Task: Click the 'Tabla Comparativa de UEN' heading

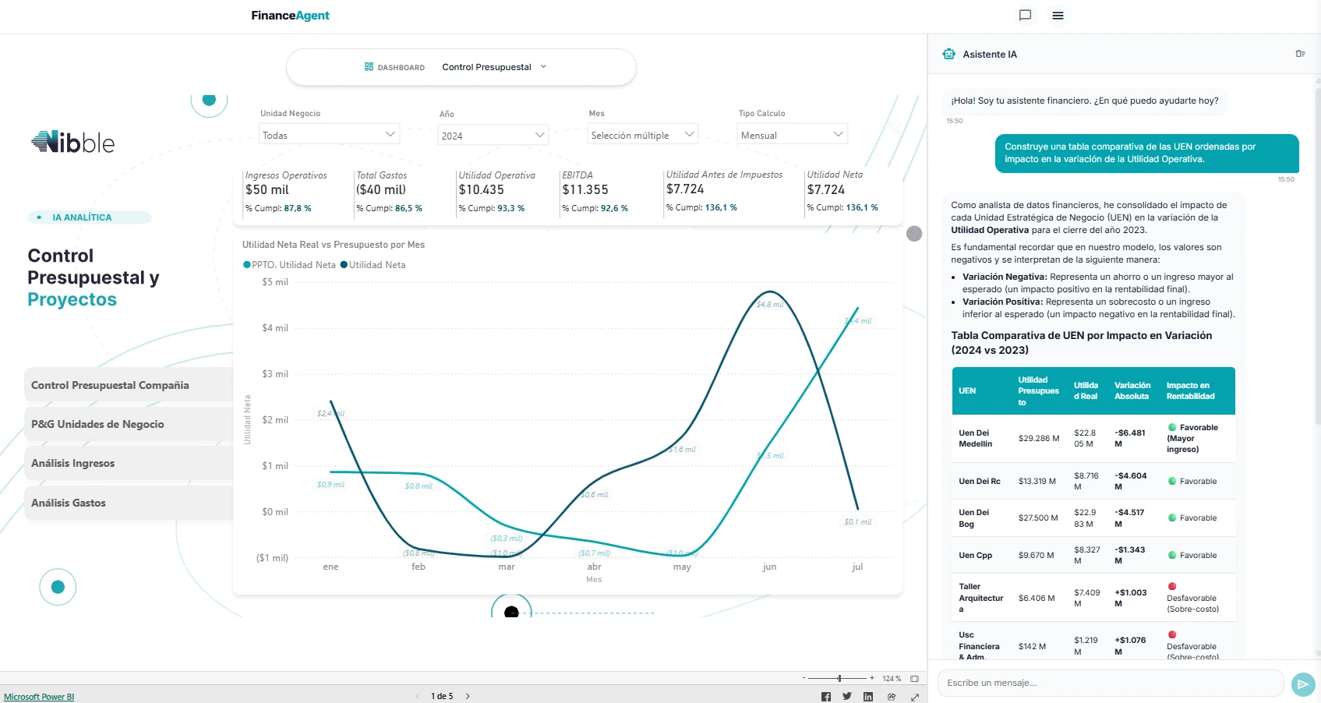Action: coord(1082,343)
